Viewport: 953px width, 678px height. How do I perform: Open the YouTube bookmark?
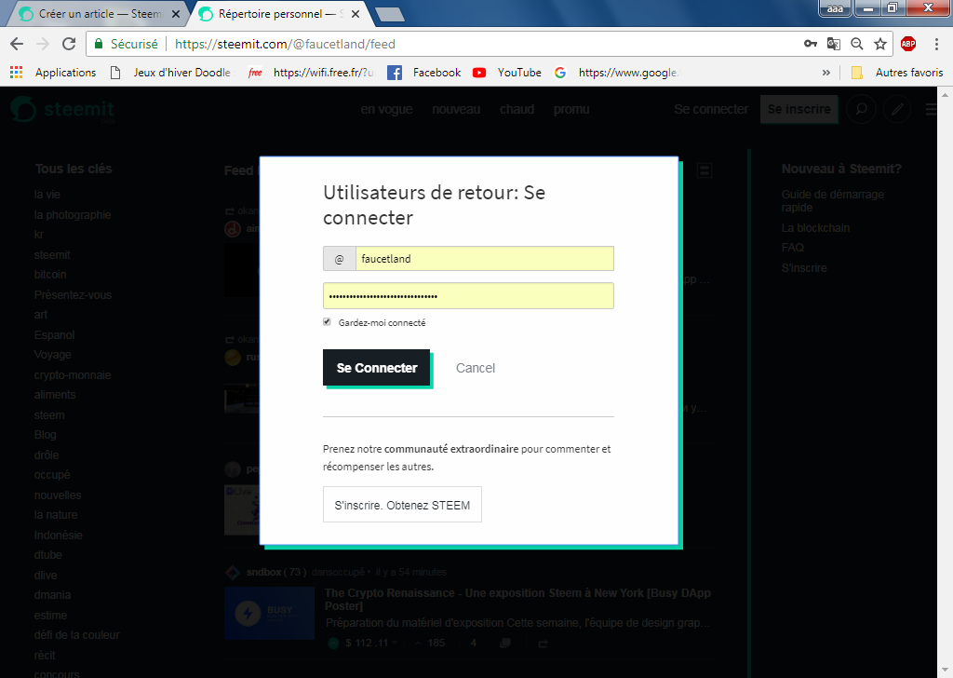507,73
